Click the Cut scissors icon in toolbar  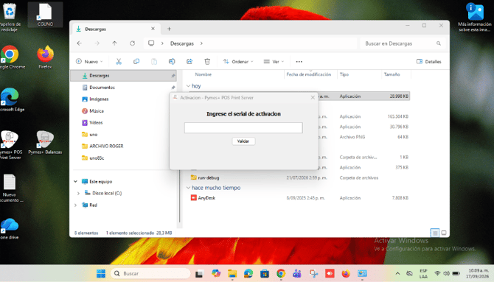point(119,62)
